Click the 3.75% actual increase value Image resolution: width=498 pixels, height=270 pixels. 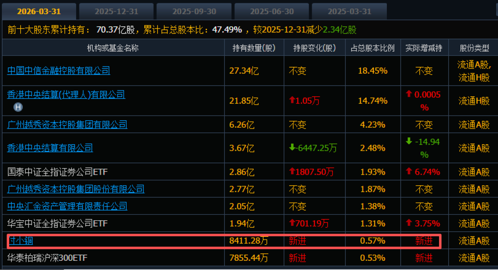pyautogui.click(x=423, y=223)
